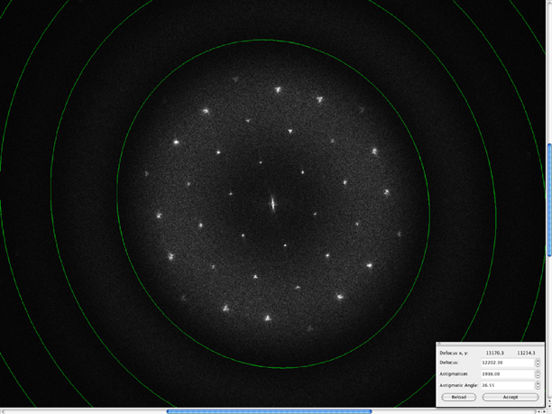The height and width of the screenshot is (414, 552).
Task: Focus the Defocus value field
Action: (507, 363)
